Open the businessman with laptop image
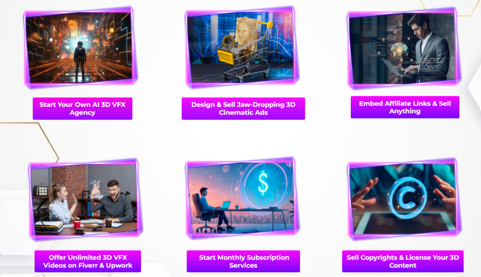Viewport: 481px width, 277px height. 404,48
